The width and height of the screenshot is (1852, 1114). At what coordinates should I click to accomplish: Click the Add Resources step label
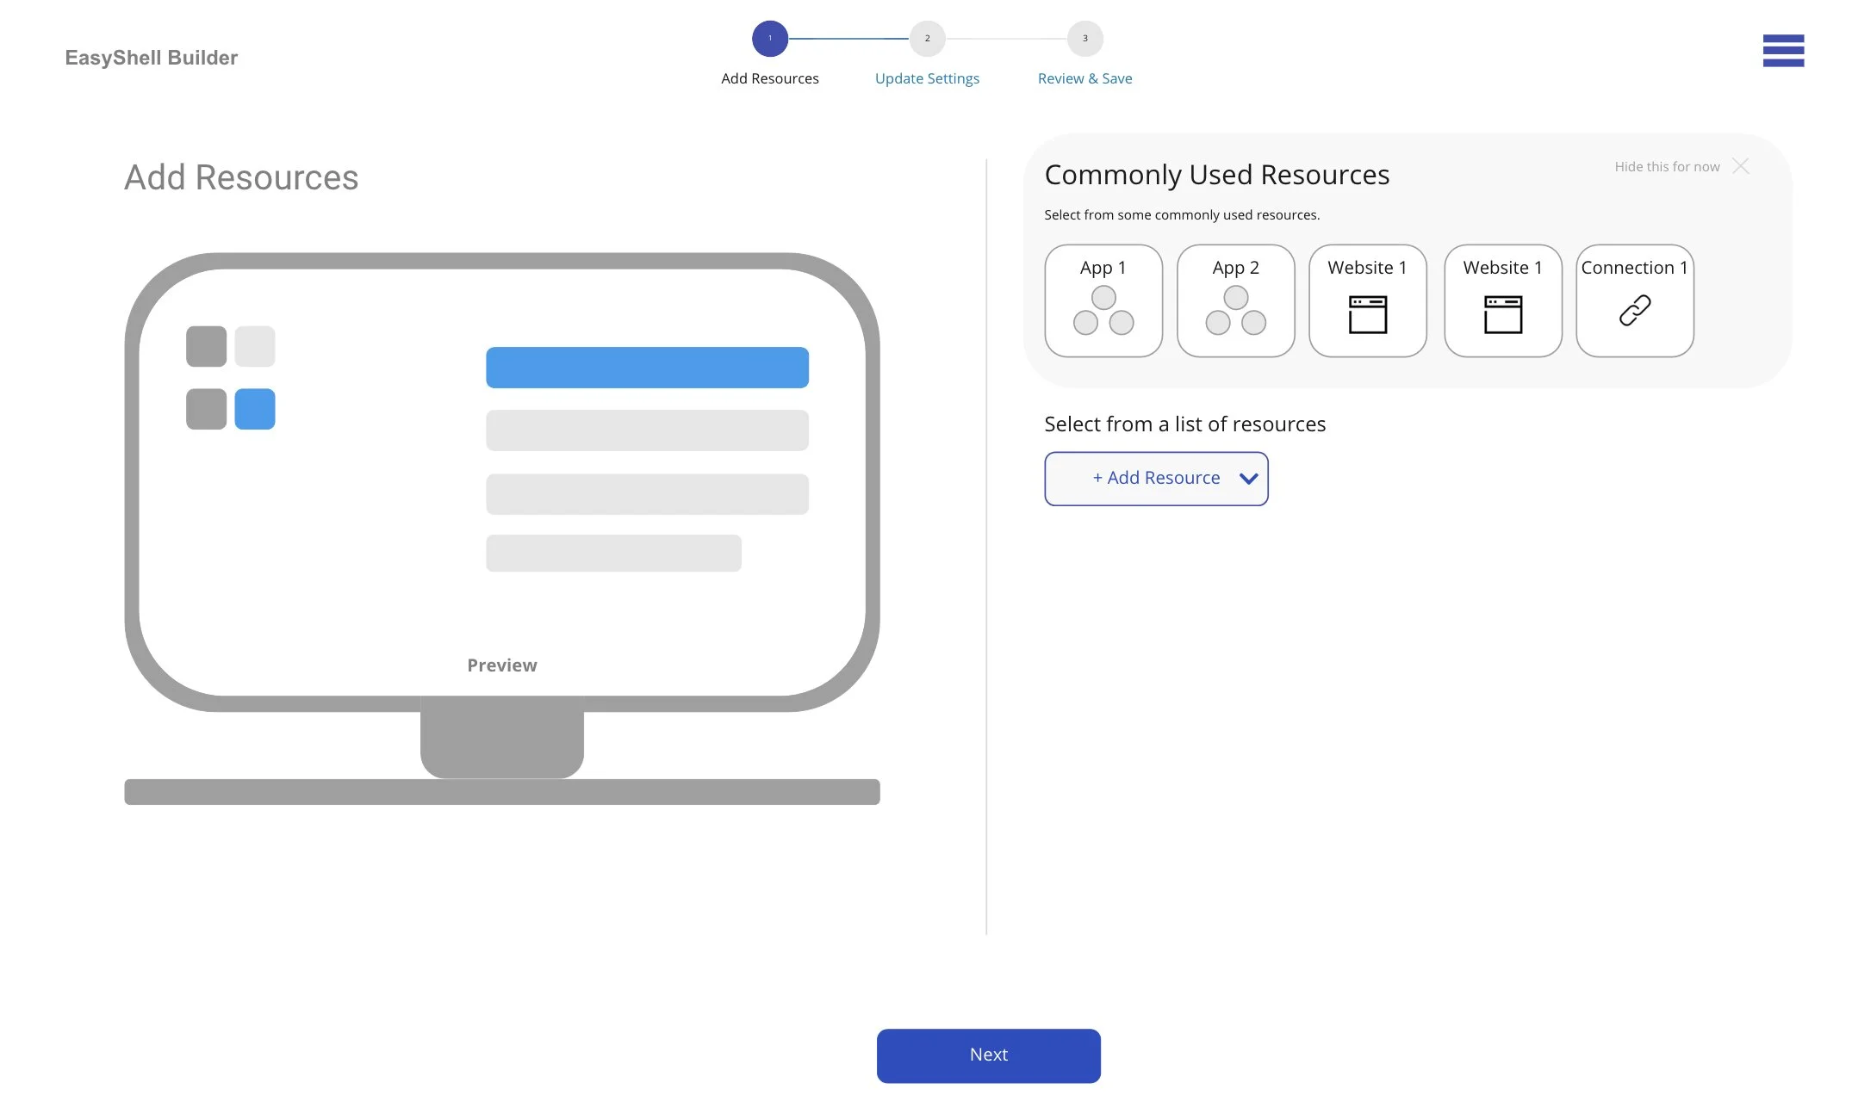coord(769,78)
